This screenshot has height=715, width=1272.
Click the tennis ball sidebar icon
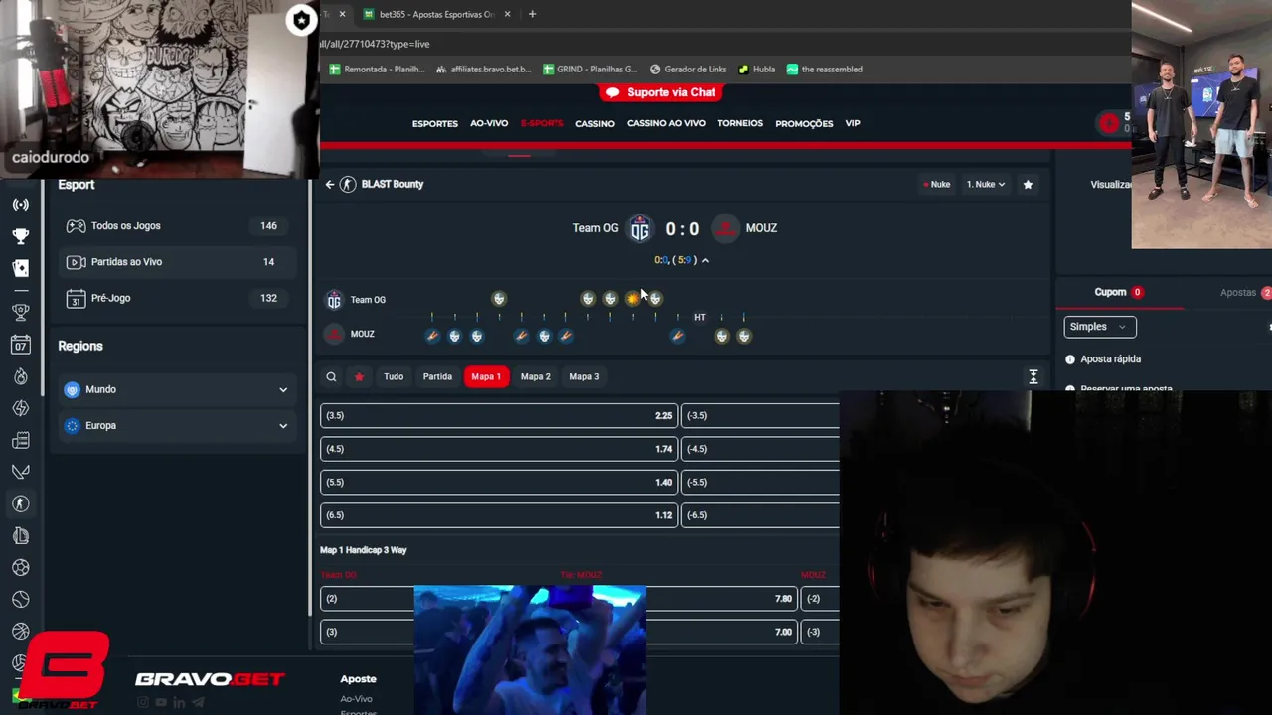[x=20, y=600]
